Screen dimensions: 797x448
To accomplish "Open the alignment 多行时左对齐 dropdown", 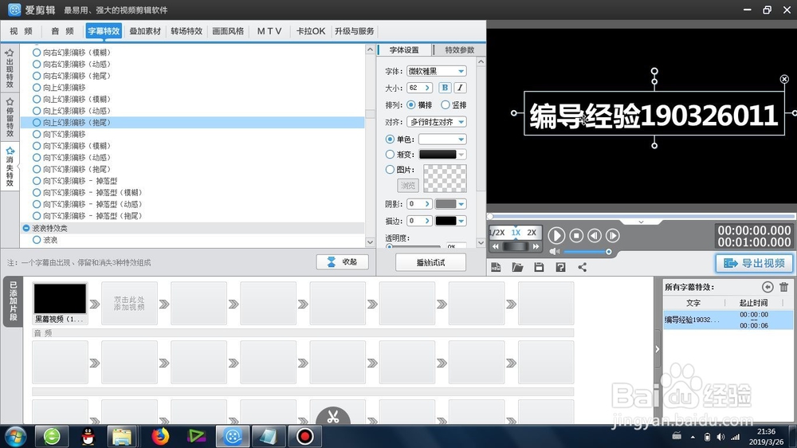I will [x=461, y=122].
